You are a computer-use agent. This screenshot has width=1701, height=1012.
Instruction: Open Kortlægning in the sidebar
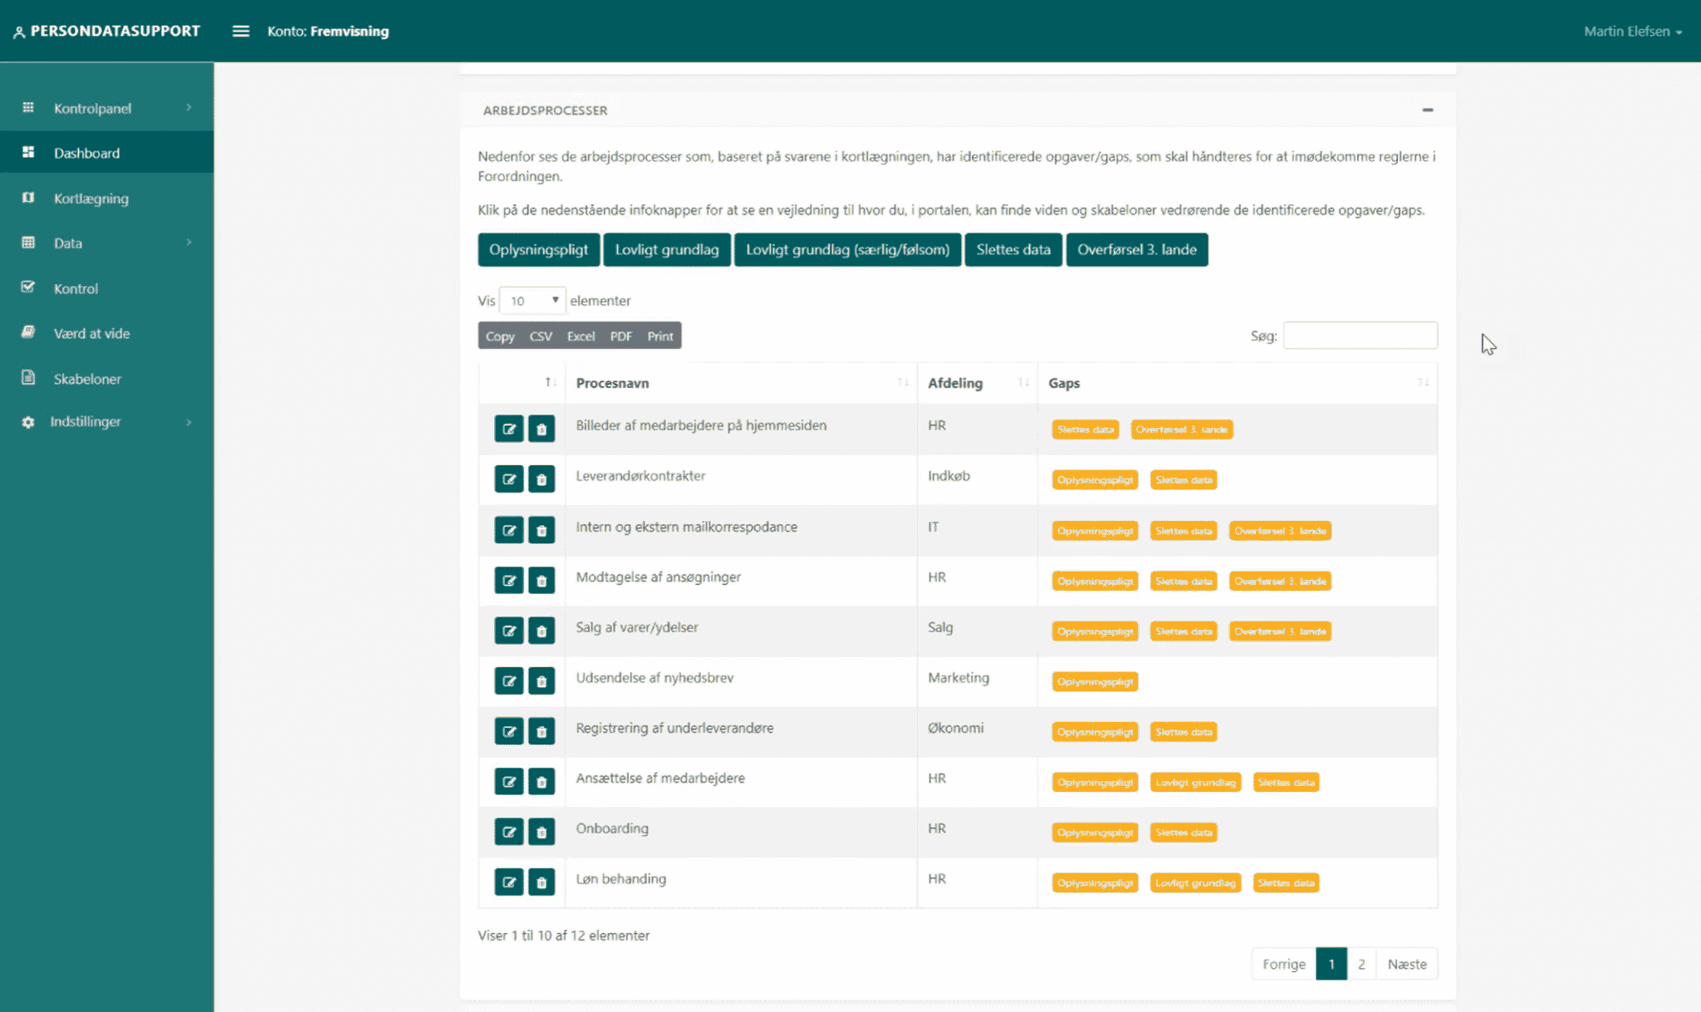106,199
